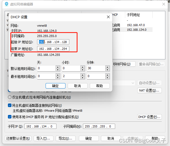170x146 pixels.
Task: Click 确定 in the main editor window
Action: (89, 138)
